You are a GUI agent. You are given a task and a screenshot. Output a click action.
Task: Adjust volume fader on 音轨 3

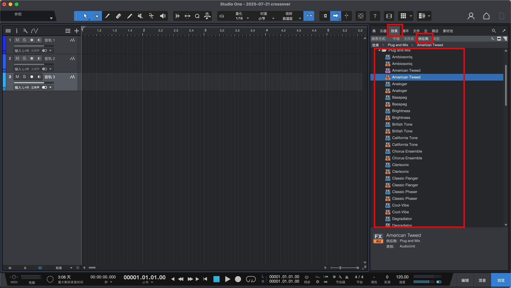tap(34, 83)
